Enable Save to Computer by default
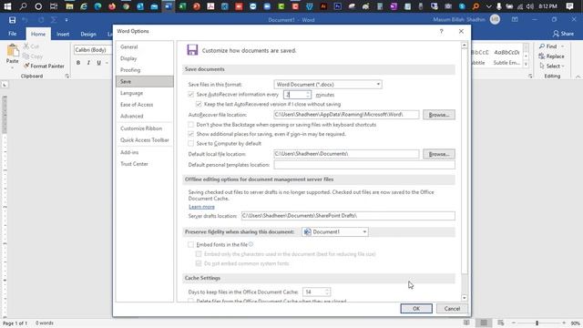Screen dimensions: 583x328 click(191, 143)
